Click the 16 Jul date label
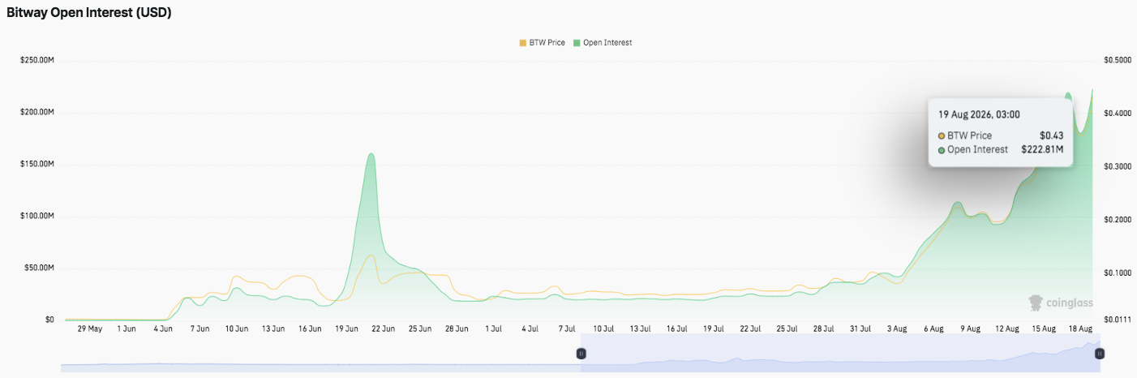 (x=677, y=329)
